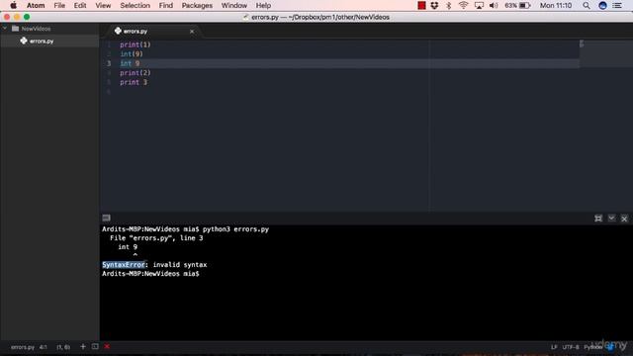Select errors.py in the tree view
Image resolution: width=633 pixels, height=356 pixels.
tap(42, 41)
